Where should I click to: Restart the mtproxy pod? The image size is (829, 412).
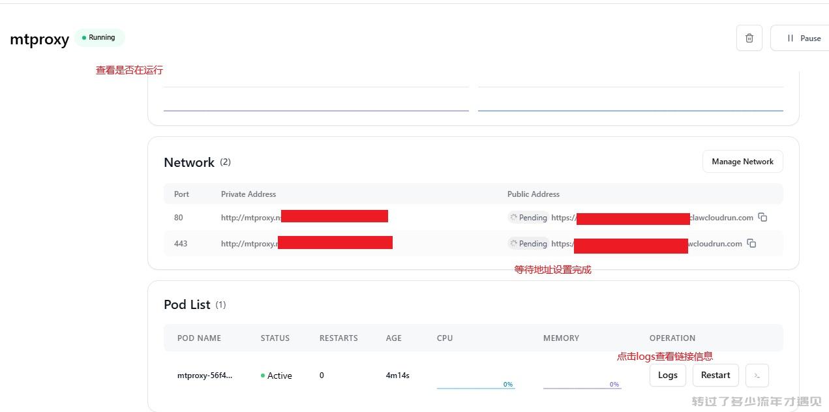tap(716, 375)
